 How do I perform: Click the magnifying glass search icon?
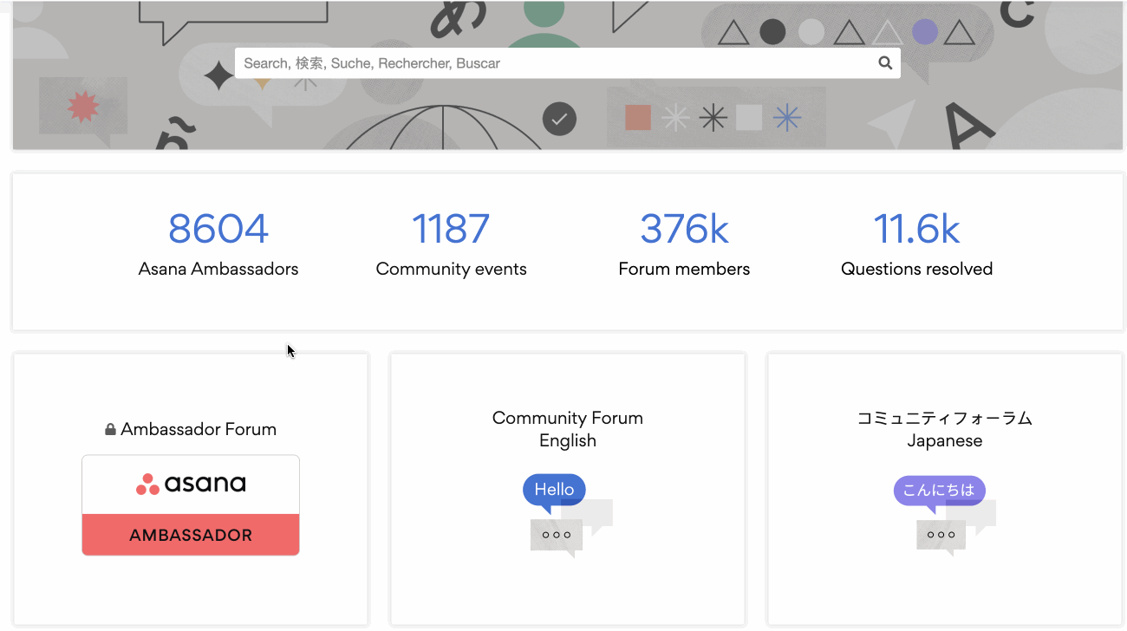[885, 63]
